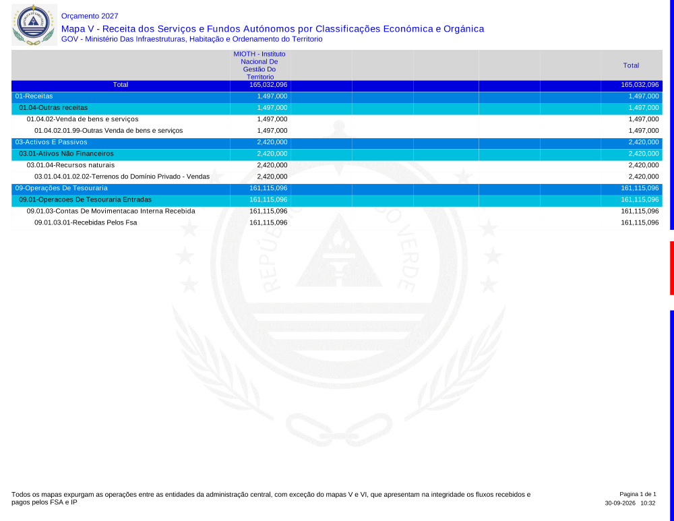Click 165,032,096 in the Total column
Screen dimensions: 674x521
640,85
